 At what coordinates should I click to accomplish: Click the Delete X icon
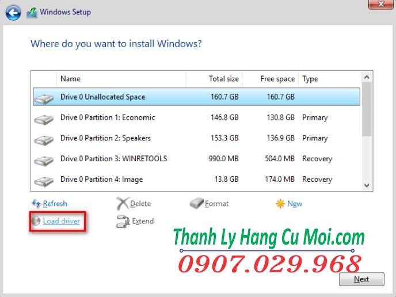click(123, 204)
